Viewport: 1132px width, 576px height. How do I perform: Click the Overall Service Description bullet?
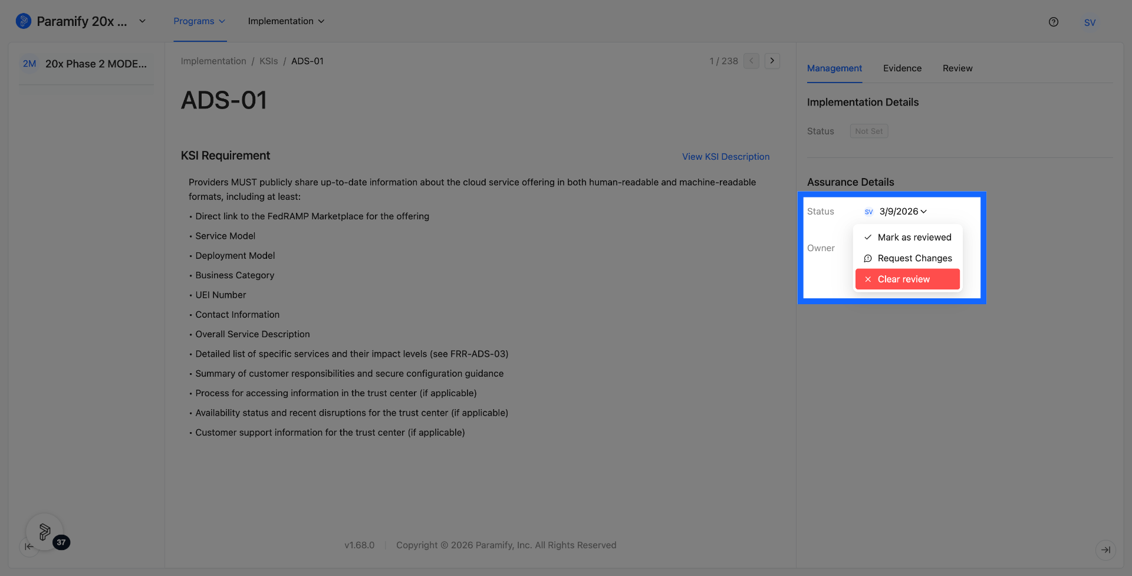pyautogui.click(x=252, y=334)
